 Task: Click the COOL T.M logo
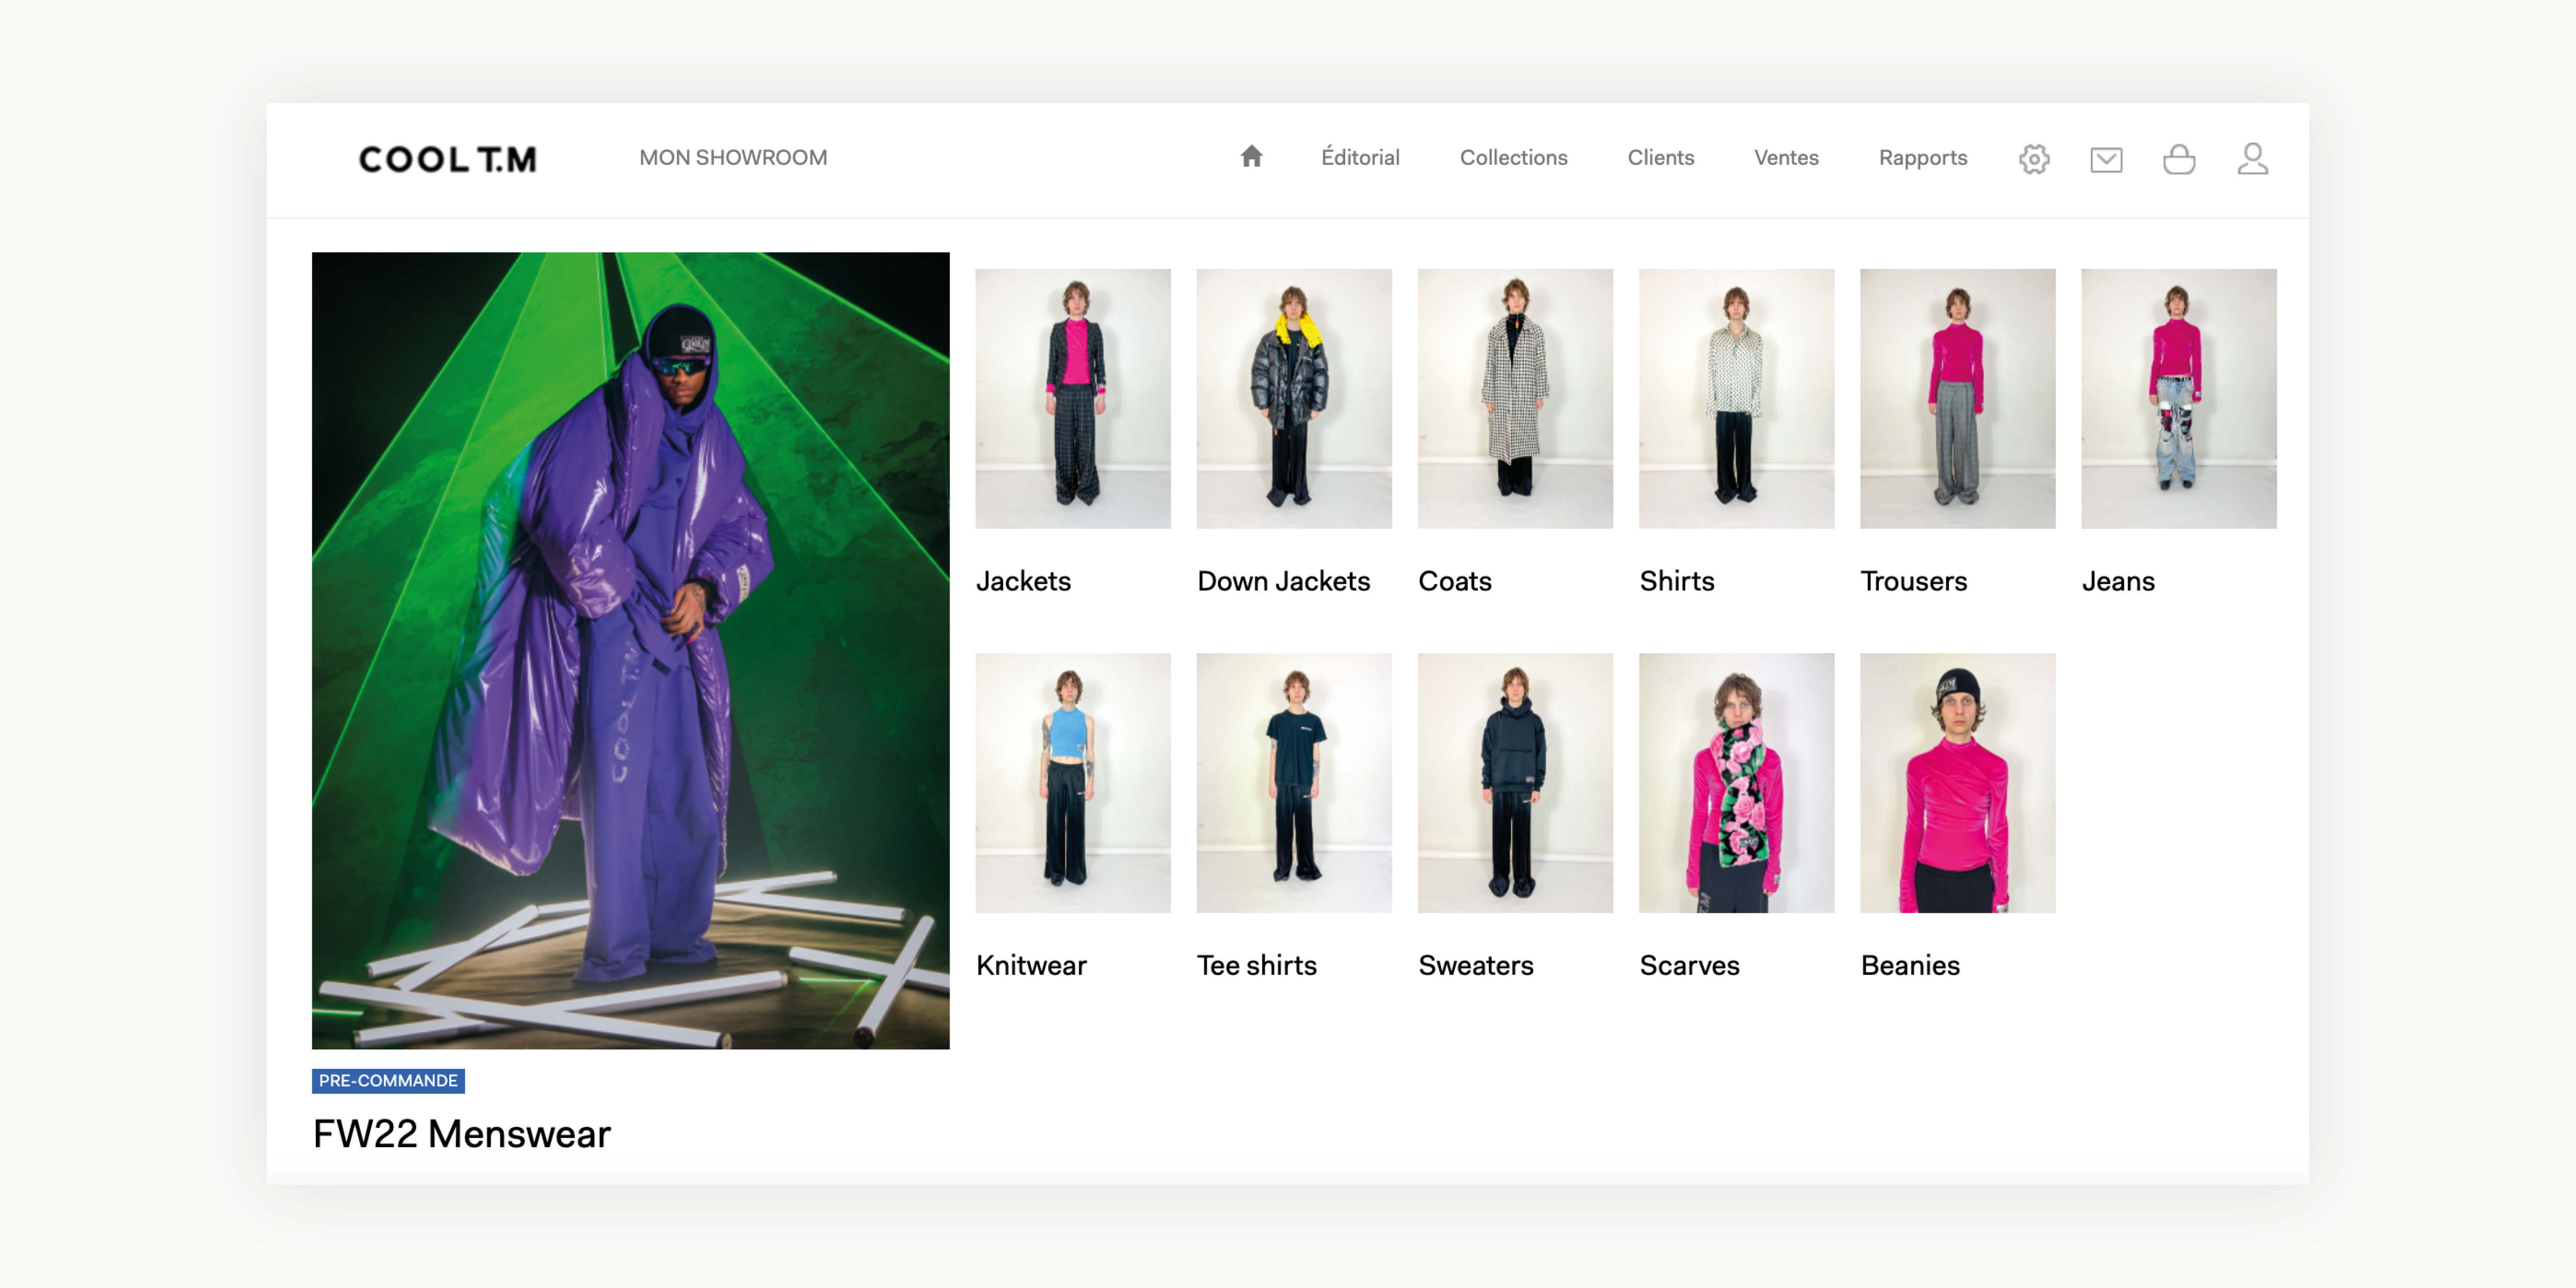[447, 159]
